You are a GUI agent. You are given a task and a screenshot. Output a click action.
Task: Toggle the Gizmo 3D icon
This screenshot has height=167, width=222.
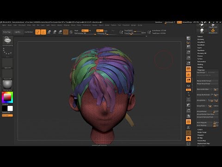66,32
